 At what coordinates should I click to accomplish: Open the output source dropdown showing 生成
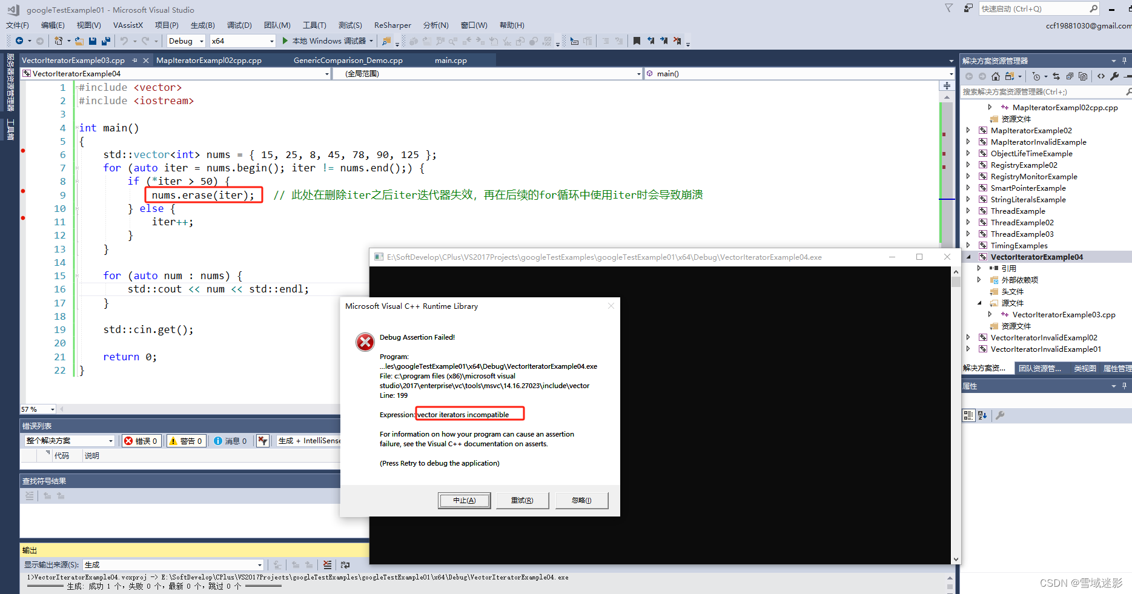tap(173, 565)
